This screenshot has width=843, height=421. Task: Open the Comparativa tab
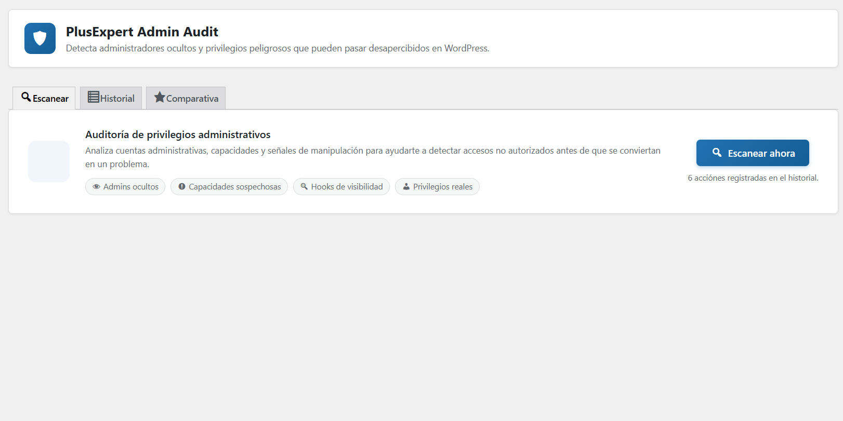pos(186,98)
